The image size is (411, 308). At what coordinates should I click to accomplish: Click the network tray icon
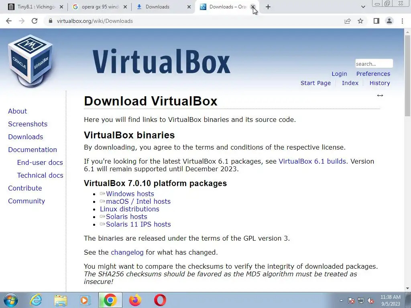[361, 300]
